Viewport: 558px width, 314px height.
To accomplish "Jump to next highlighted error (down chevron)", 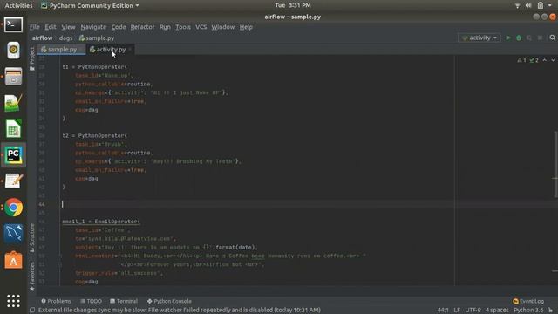I will coord(553,60).
